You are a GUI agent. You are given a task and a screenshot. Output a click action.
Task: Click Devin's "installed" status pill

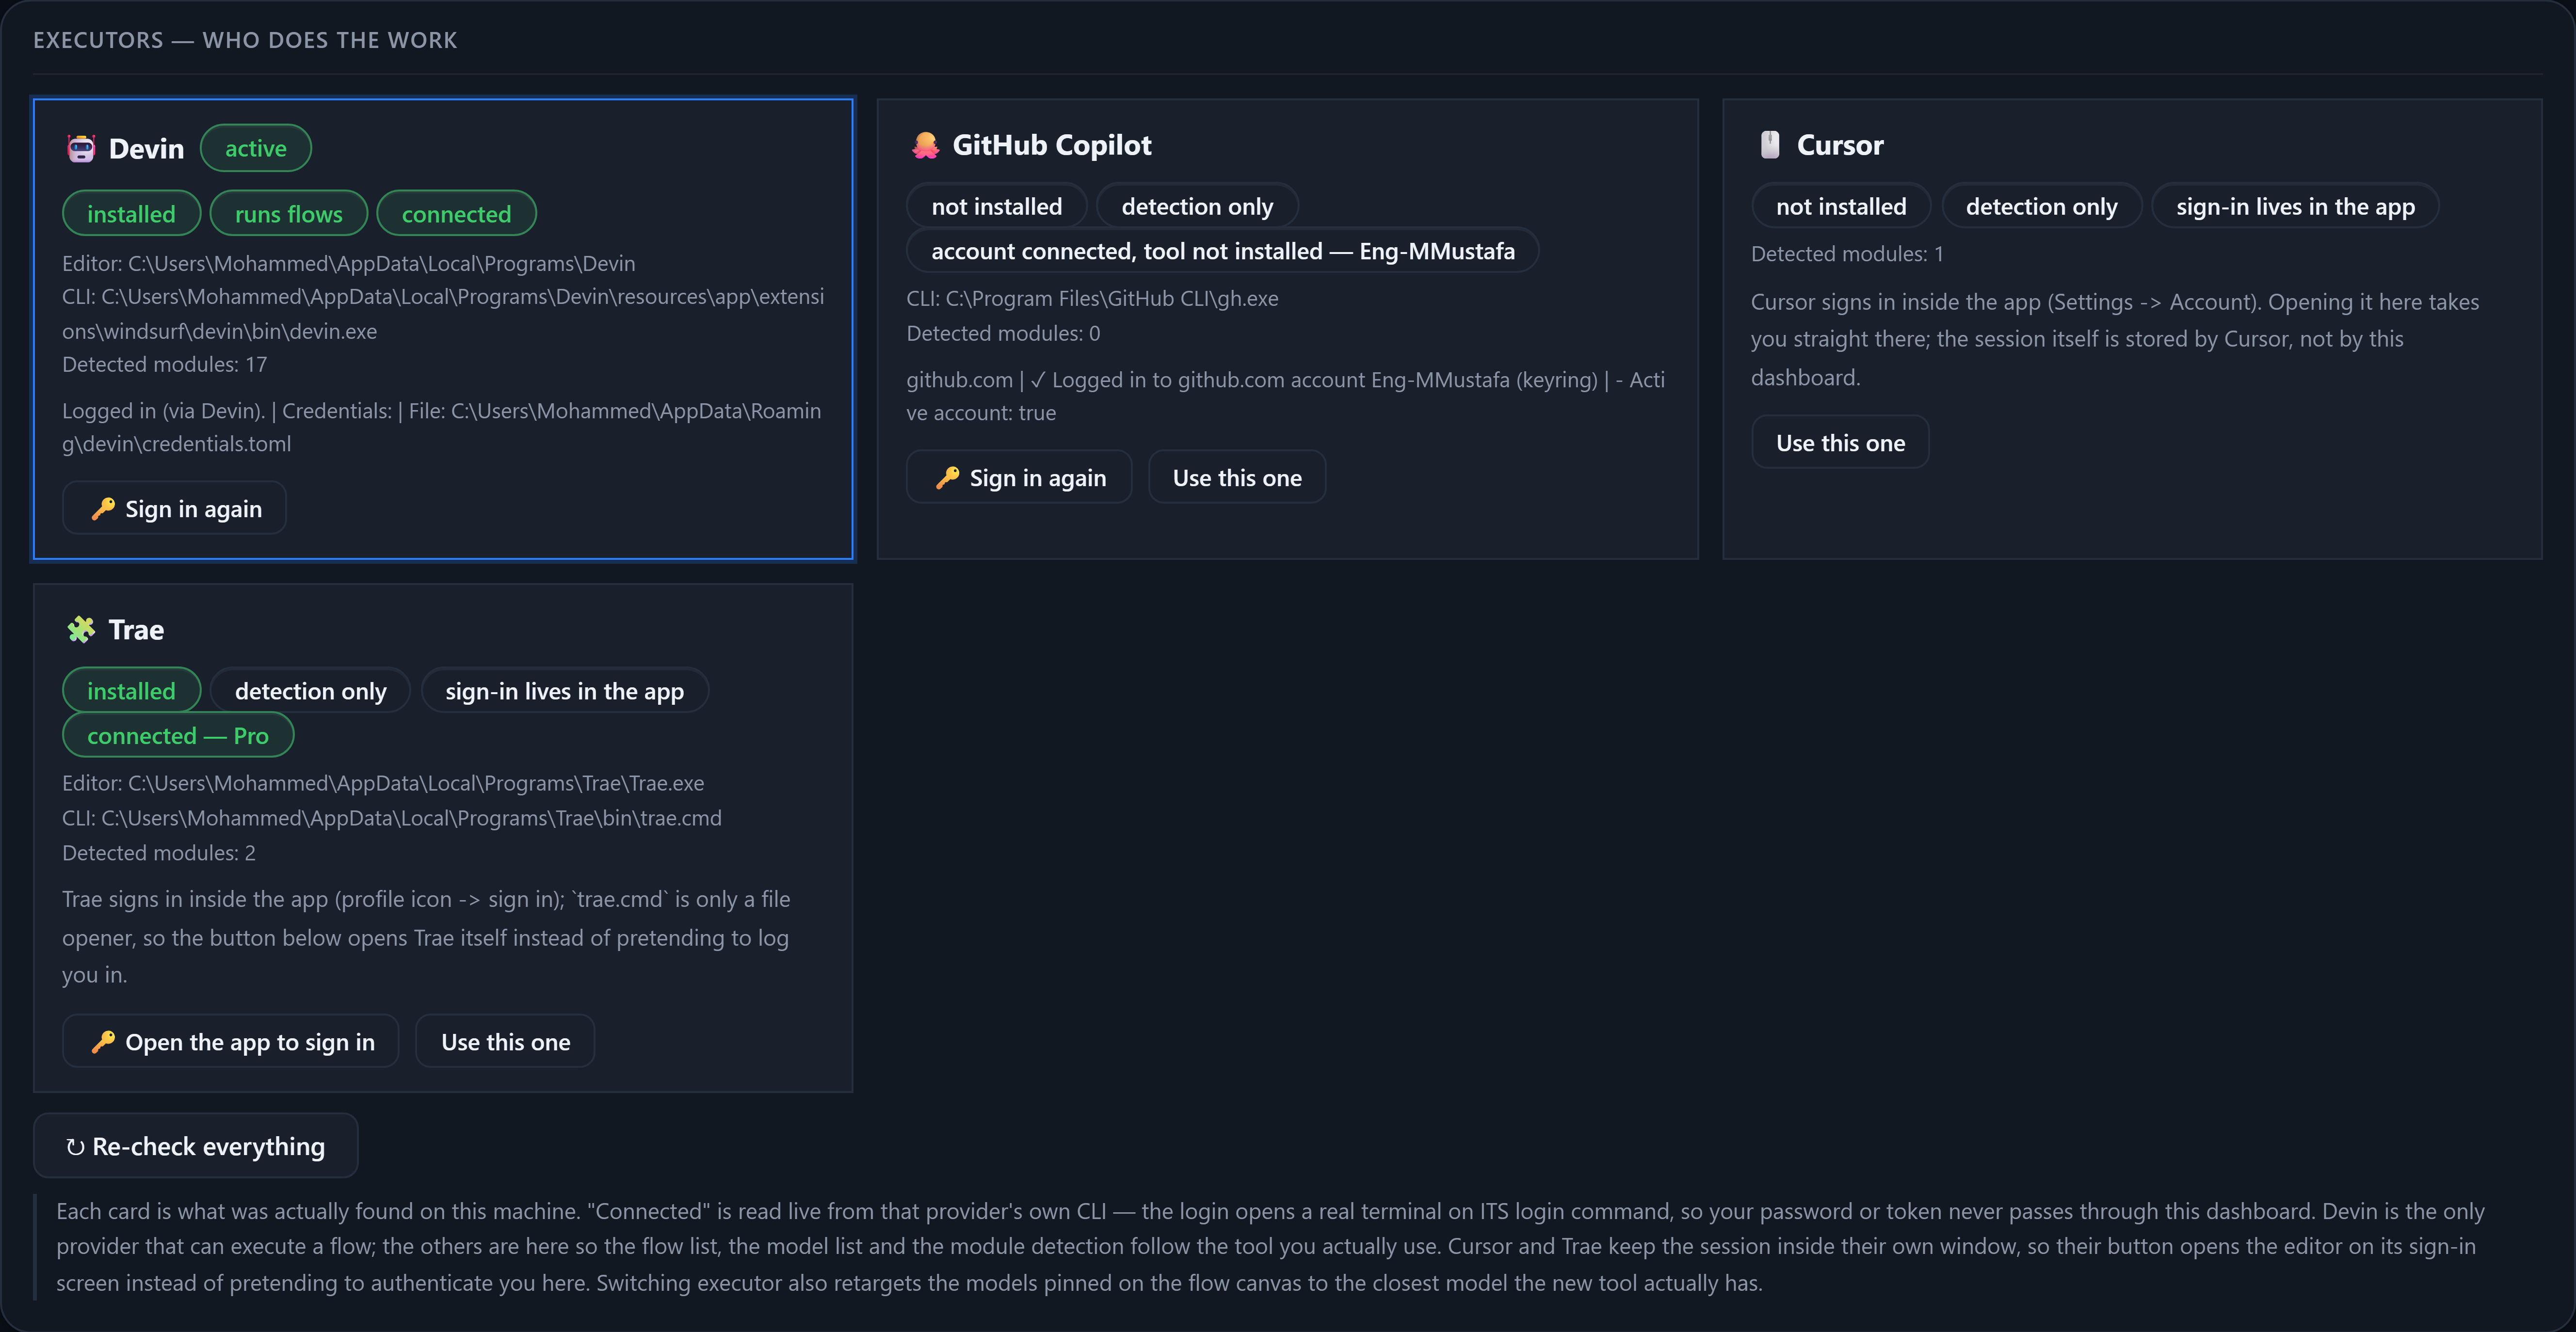[131, 214]
